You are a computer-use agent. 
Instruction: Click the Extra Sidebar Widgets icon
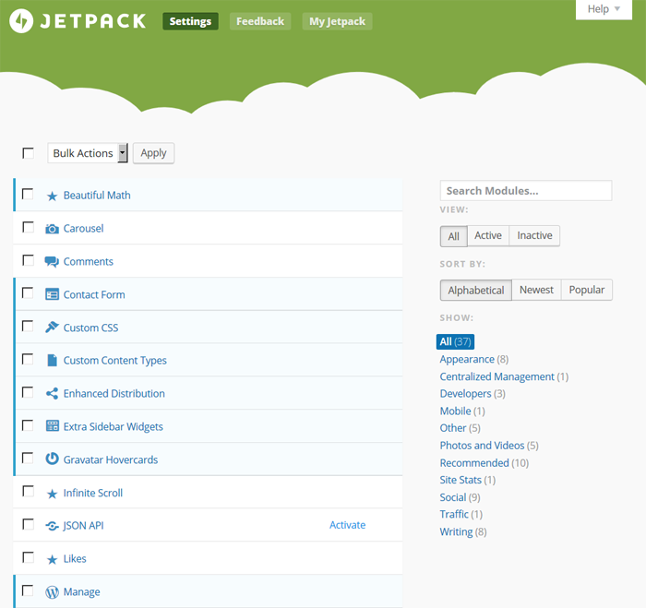pos(52,426)
